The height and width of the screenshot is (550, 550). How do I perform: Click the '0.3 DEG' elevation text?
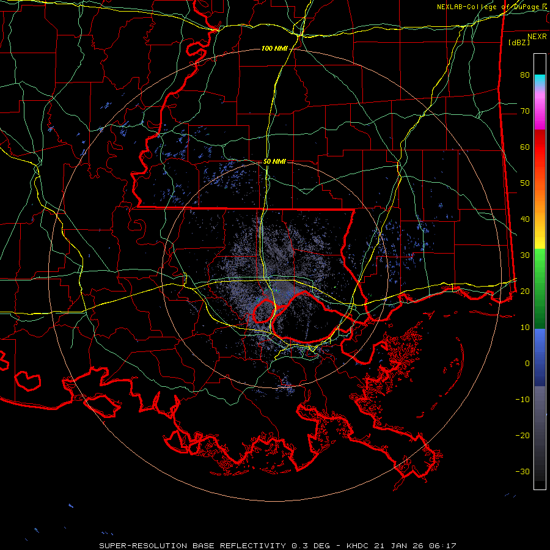pyautogui.click(x=311, y=546)
